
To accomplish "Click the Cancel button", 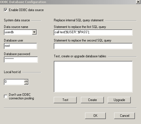I will pos(124,116).
